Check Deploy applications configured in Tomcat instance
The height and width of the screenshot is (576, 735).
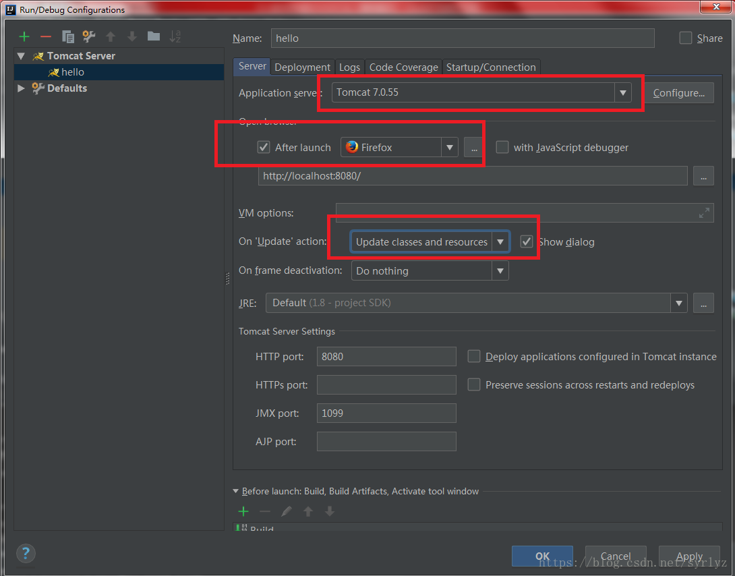pyautogui.click(x=474, y=357)
